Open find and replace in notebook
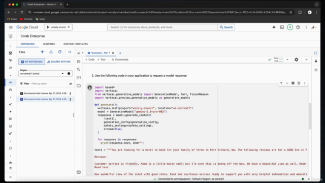The height and width of the screenshot is (183, 325). click(x=79, y=70)
